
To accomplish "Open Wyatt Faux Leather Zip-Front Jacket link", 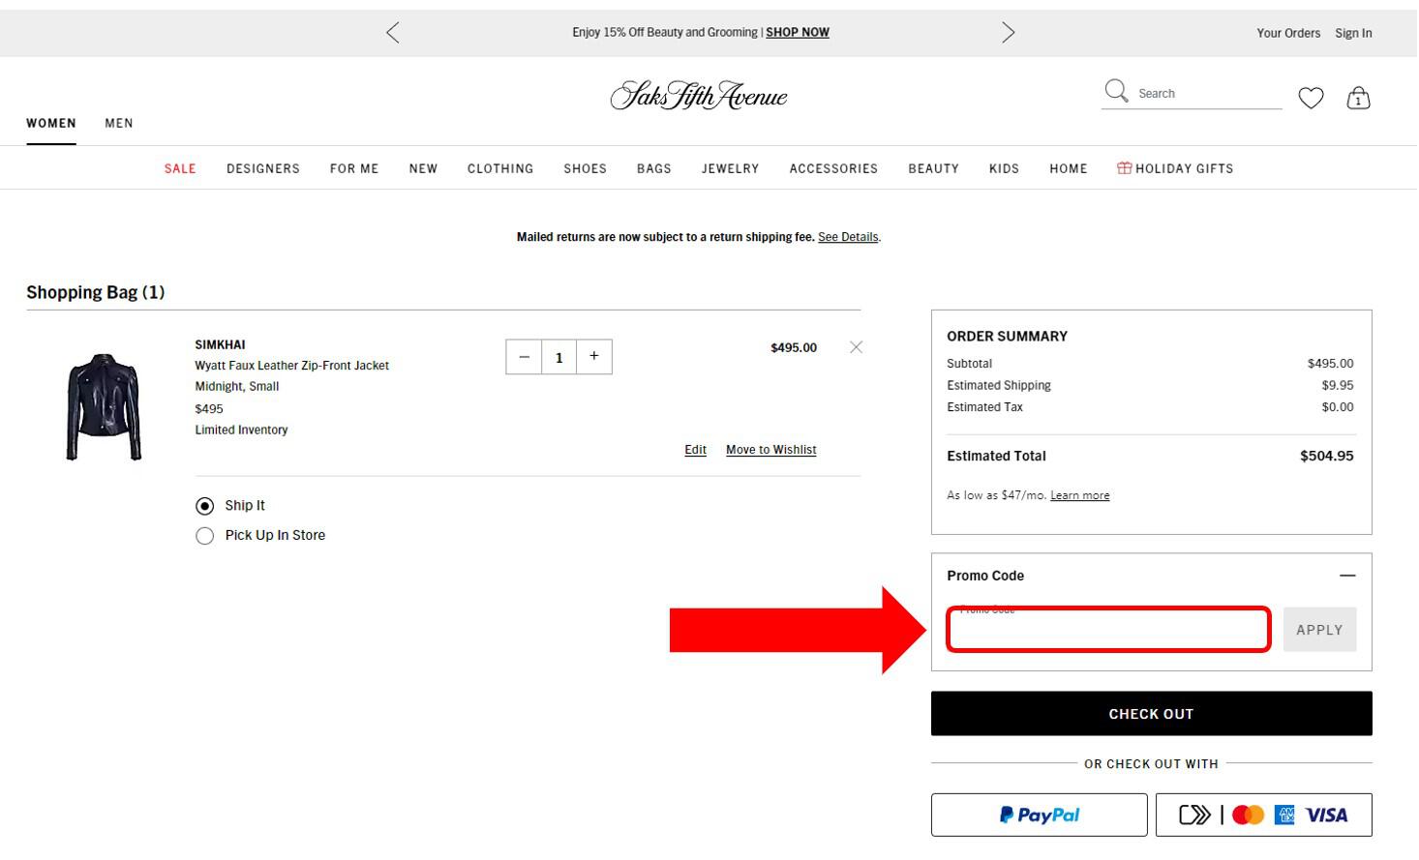I will click(291, 366).
